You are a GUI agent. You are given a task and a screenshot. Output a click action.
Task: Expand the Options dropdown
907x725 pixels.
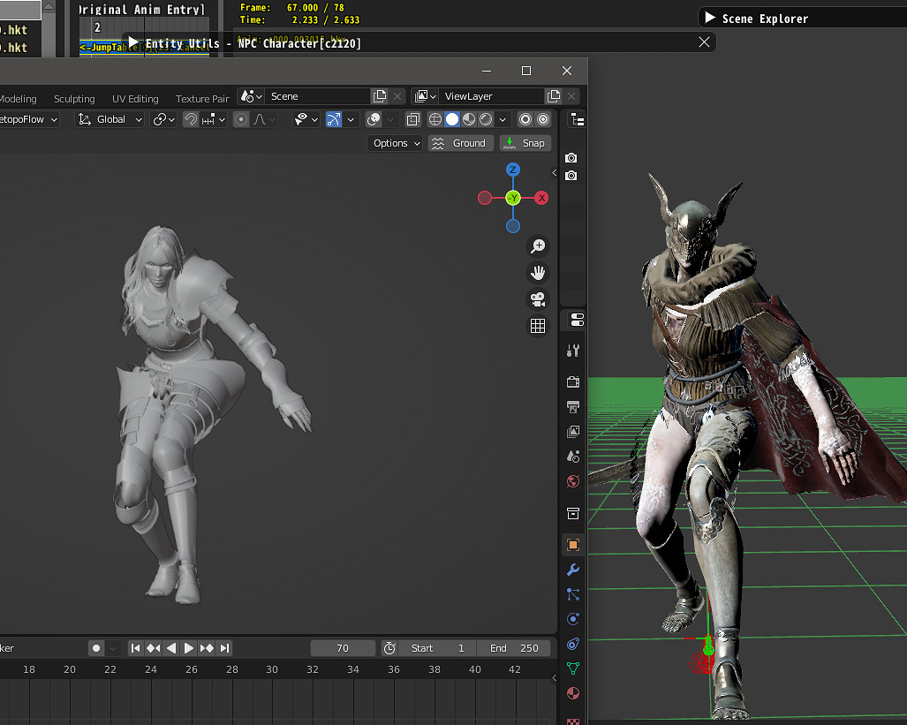395,143
